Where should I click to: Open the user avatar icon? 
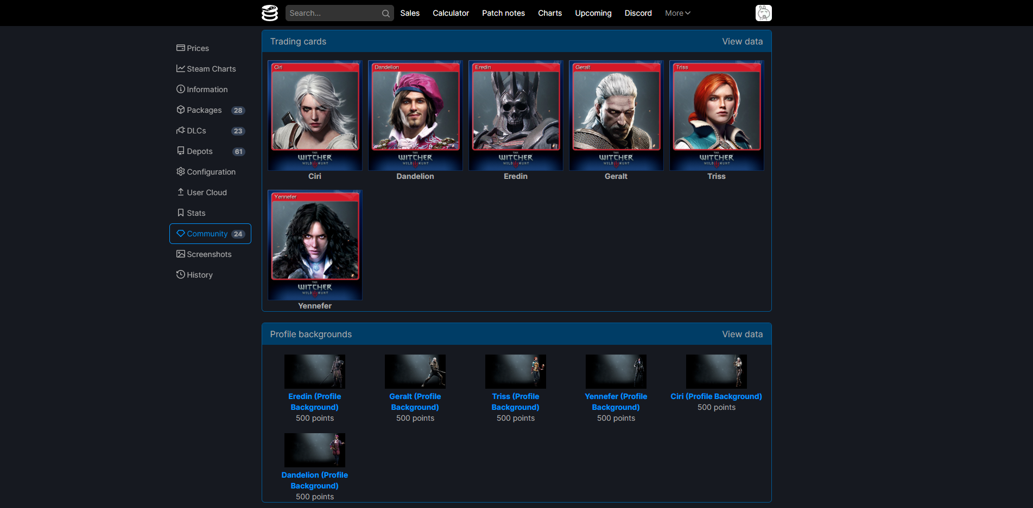point(763,13)
